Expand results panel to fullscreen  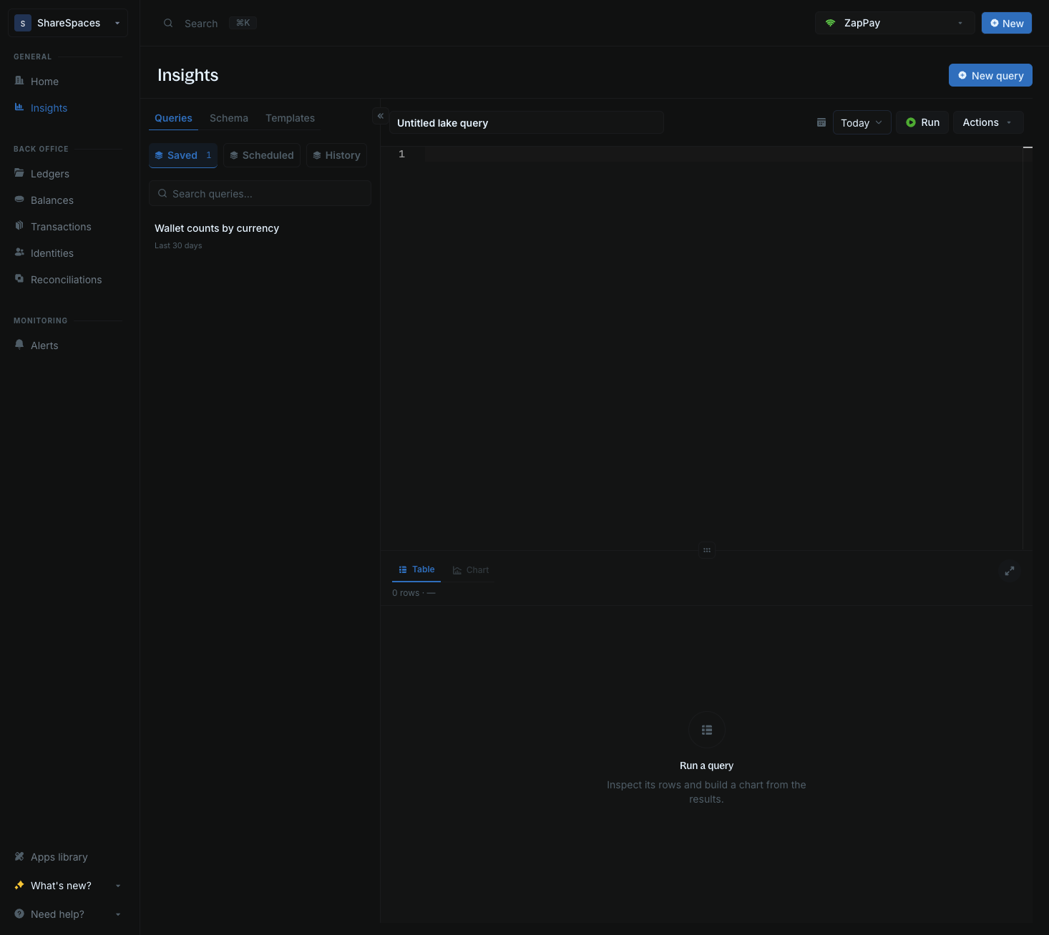pos(1010,571)
